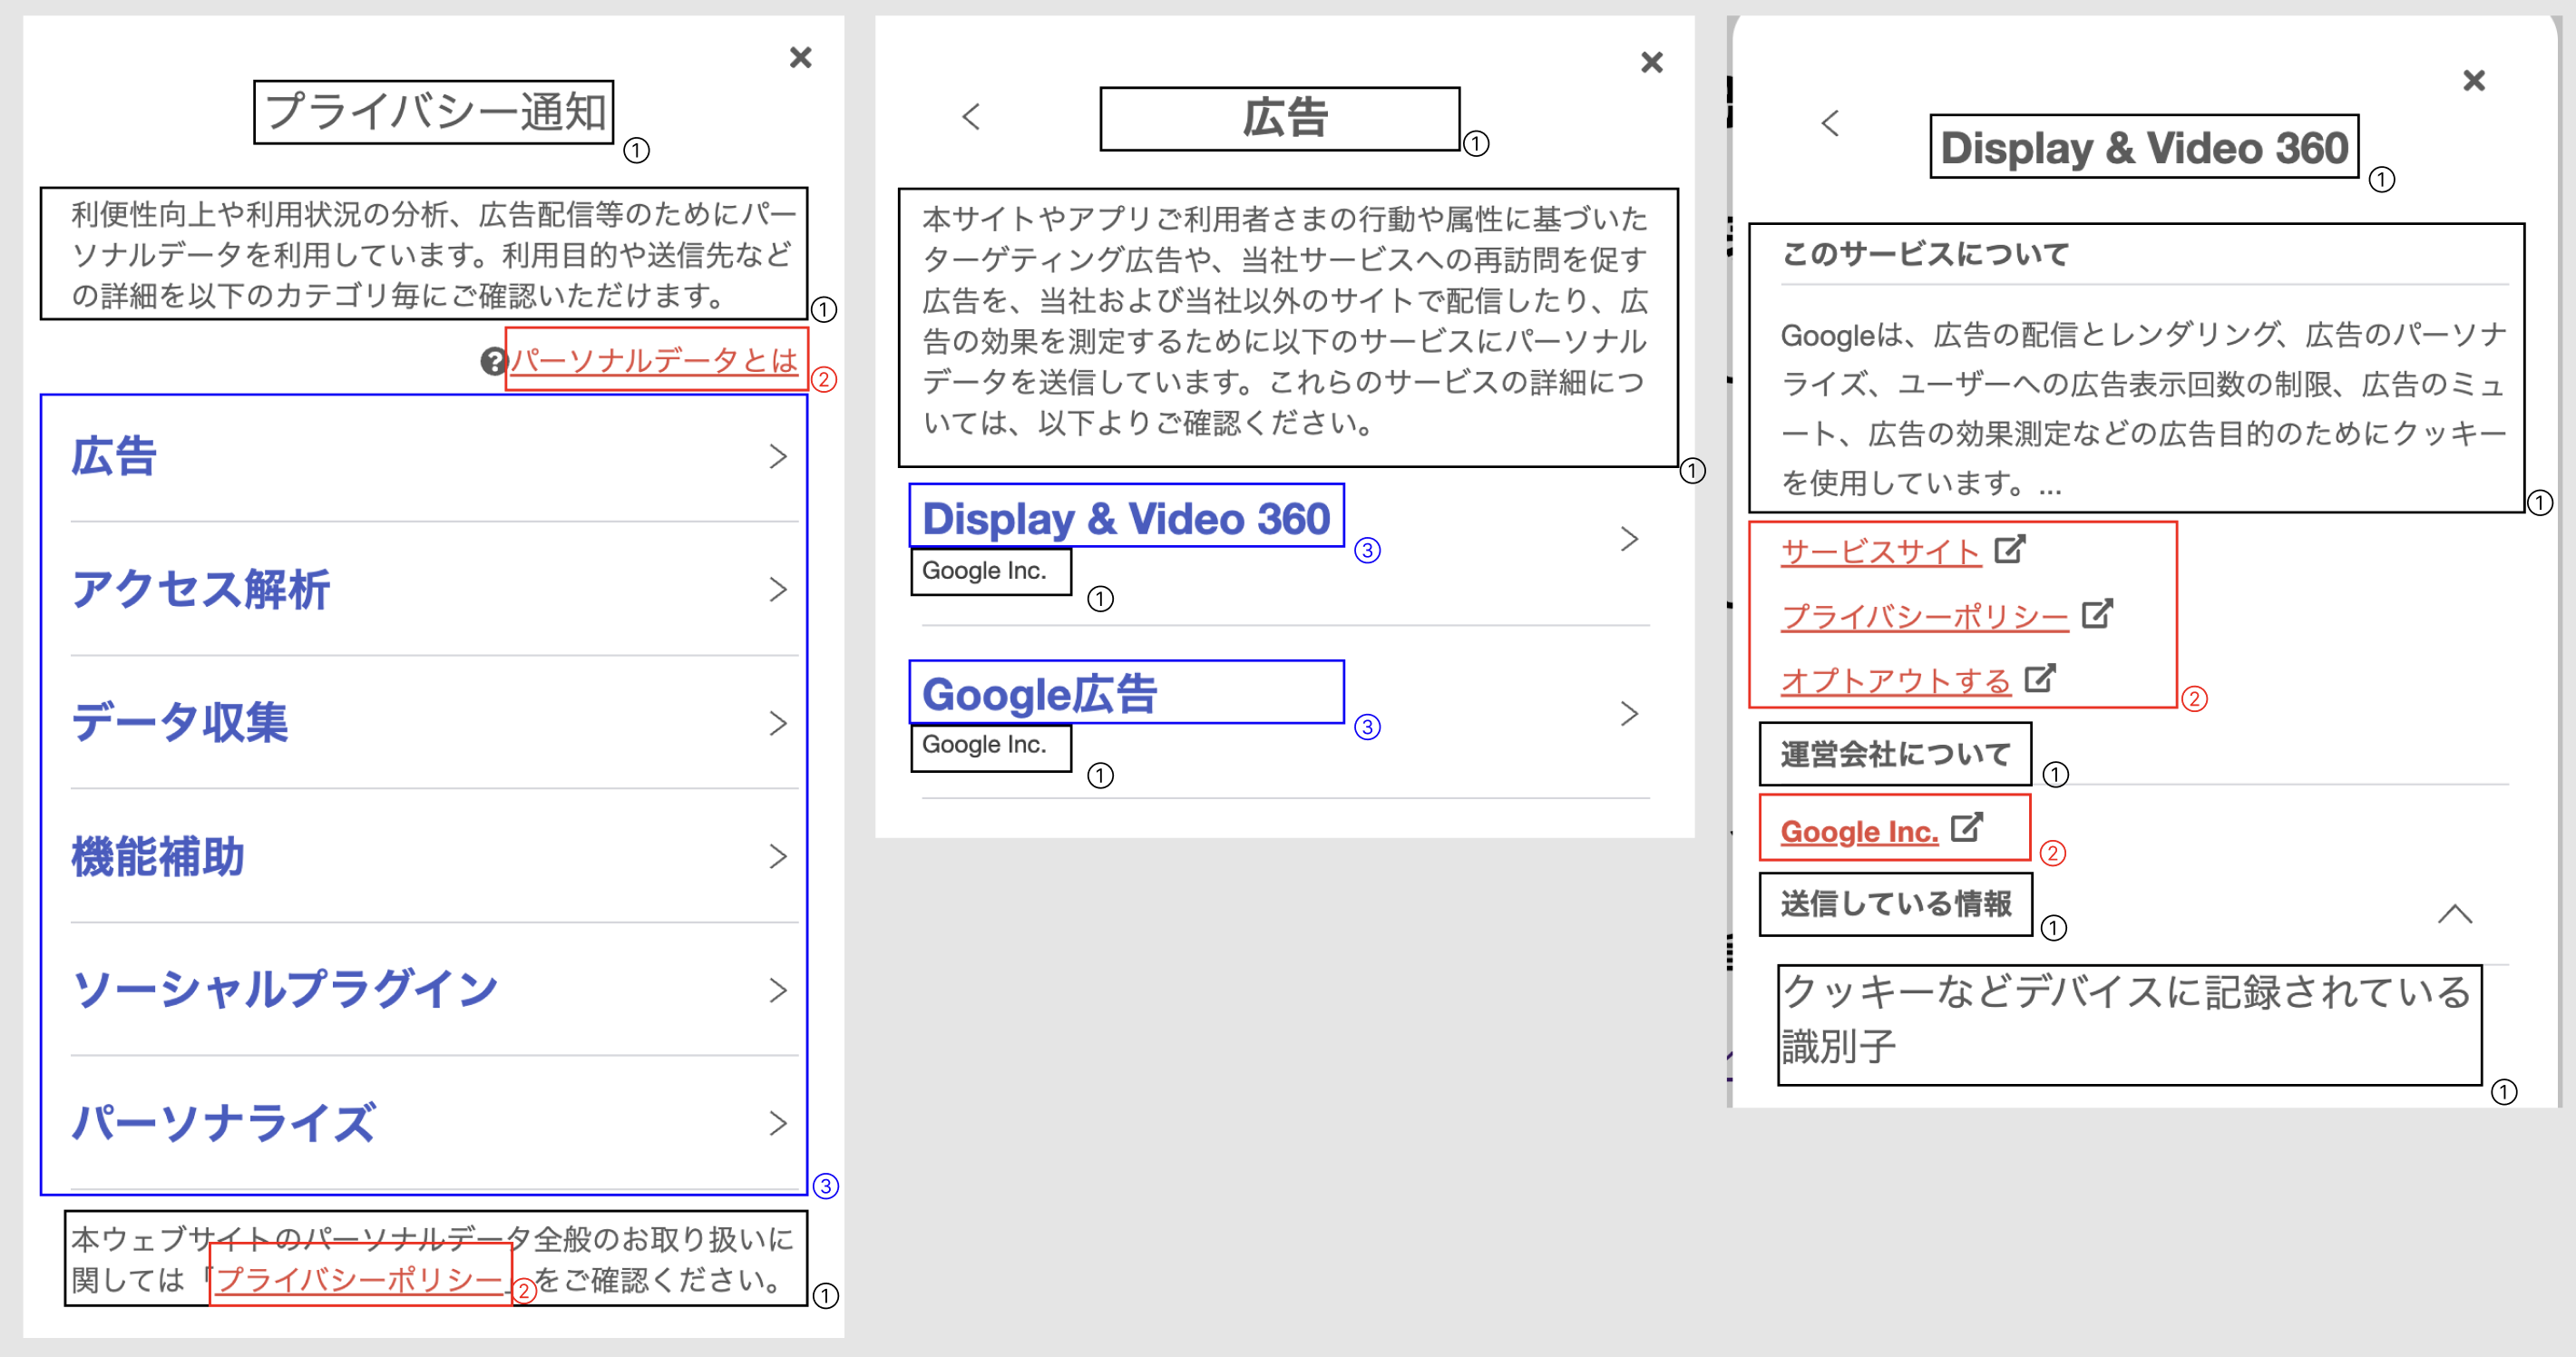Open the プライバシーポリシー link at the bottom
The width and height of the screenshot is (2576, 1357).
[360, 1278]
